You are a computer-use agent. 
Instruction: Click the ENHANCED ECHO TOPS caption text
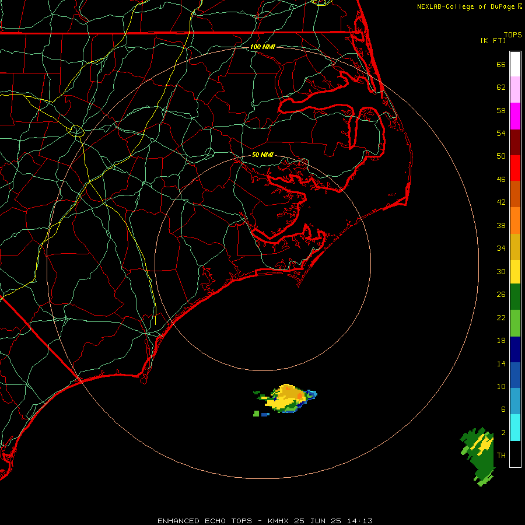pyautogui.click(x=205, y=521)
